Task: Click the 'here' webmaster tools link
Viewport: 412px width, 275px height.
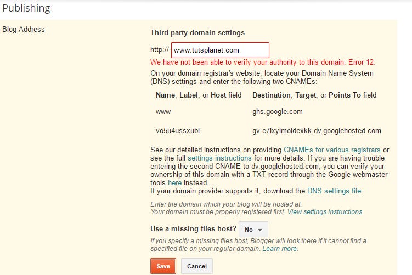Action: pos(175,182)
